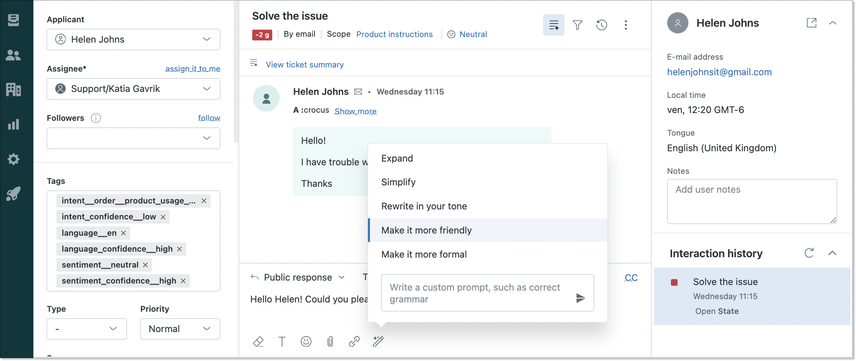The image size is (856, 361).
Task: Select Make it more formal from the menu
Action: [424, 254]
